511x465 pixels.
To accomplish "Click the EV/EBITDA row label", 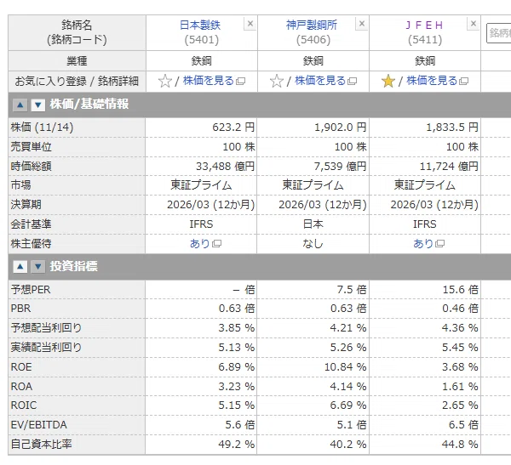I will (x=39, y=425).
